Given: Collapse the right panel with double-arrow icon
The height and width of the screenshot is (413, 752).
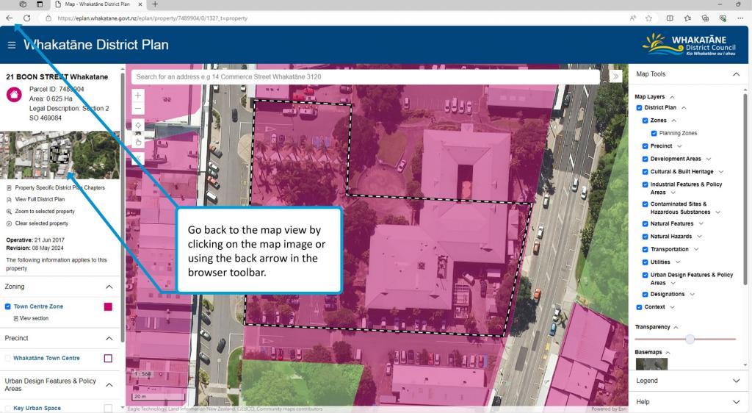Looking at the screenshot, I should pyautogui.click(x=615, y=76).
